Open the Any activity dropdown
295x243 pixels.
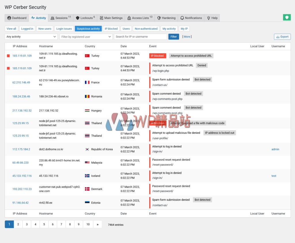[x=31, y=37]
